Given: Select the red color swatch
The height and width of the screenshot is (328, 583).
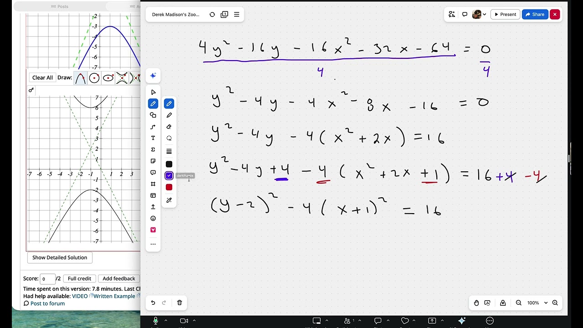Looking at the screenshot, I should coord(169,187).
